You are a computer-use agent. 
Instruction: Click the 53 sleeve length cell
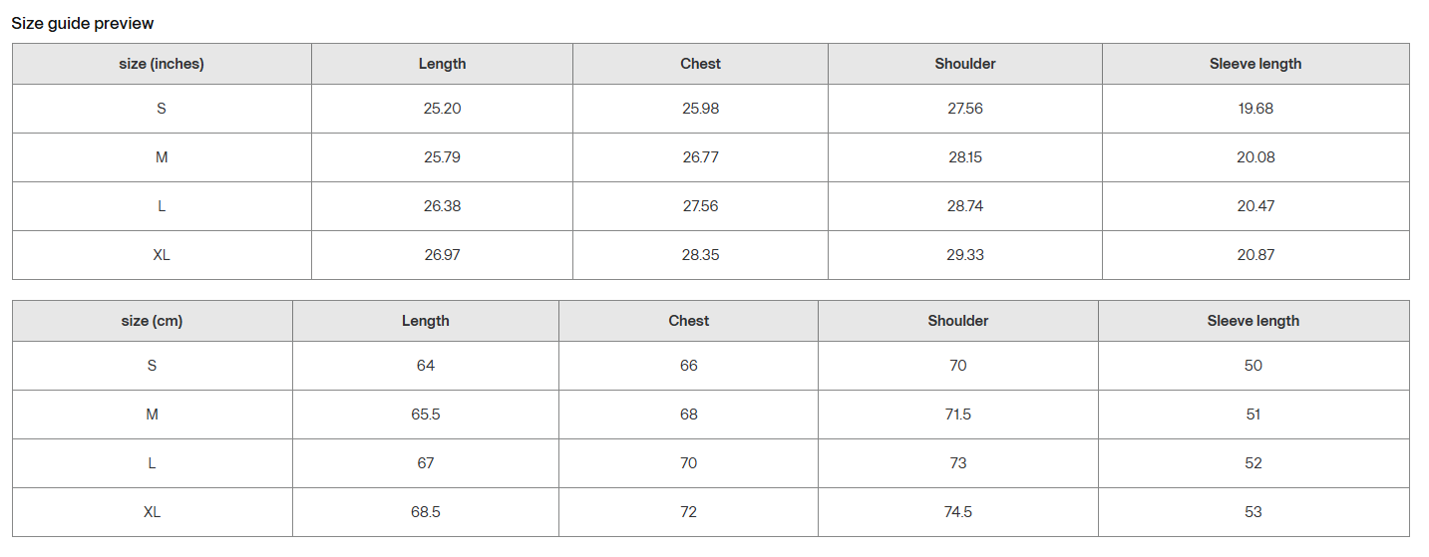[x=1253, y=512]
